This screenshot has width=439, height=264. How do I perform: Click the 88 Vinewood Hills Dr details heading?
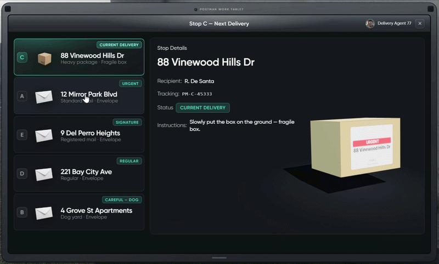tap(206, 62)
